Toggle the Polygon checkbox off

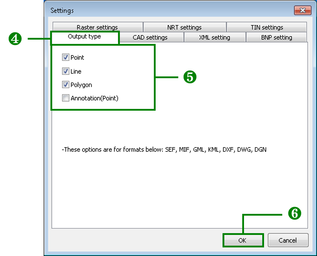[65, 85]
